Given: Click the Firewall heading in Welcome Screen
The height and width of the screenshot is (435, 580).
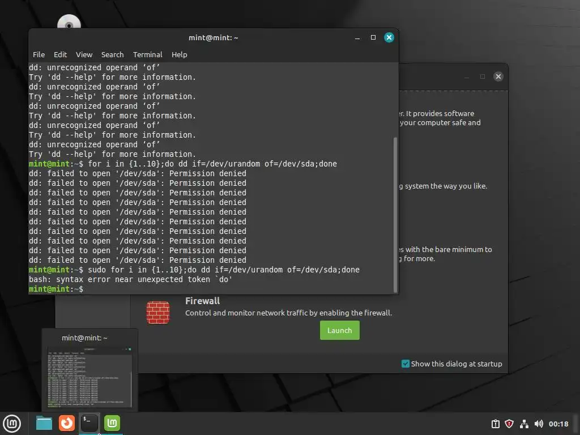Looking at the screenshot, I should tap(202, 301).
